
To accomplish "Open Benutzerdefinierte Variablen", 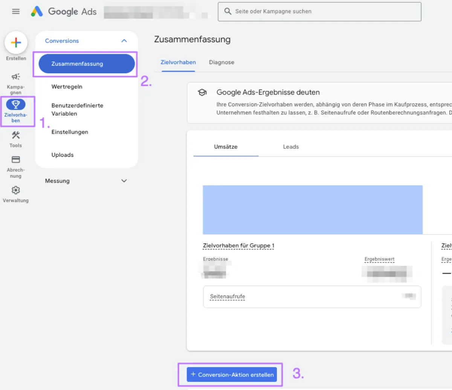I will click(77, 109).
